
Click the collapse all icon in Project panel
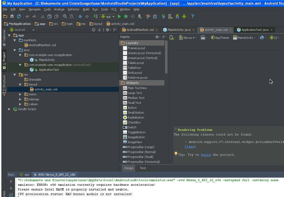click(99, 30)
